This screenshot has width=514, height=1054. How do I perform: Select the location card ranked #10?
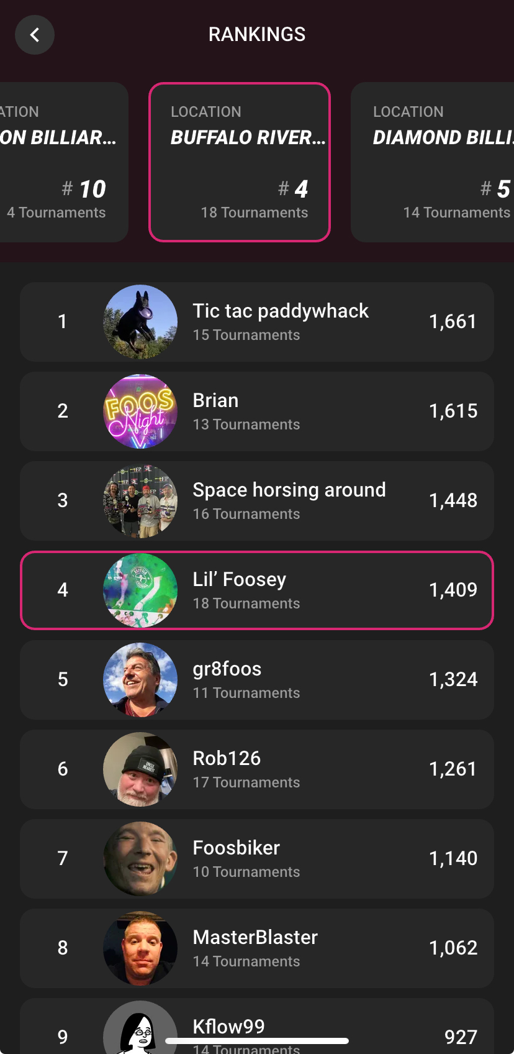click(62, 162)
